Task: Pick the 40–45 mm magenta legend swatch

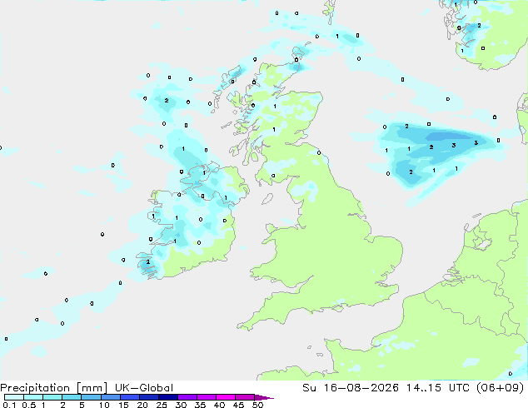Action: [x=226, y=397]
